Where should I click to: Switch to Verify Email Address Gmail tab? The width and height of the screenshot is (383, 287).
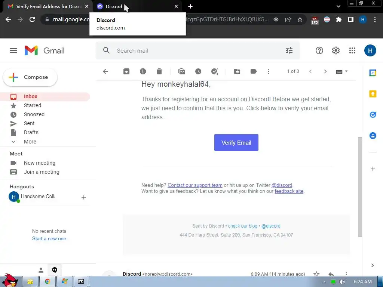(48, 7)
